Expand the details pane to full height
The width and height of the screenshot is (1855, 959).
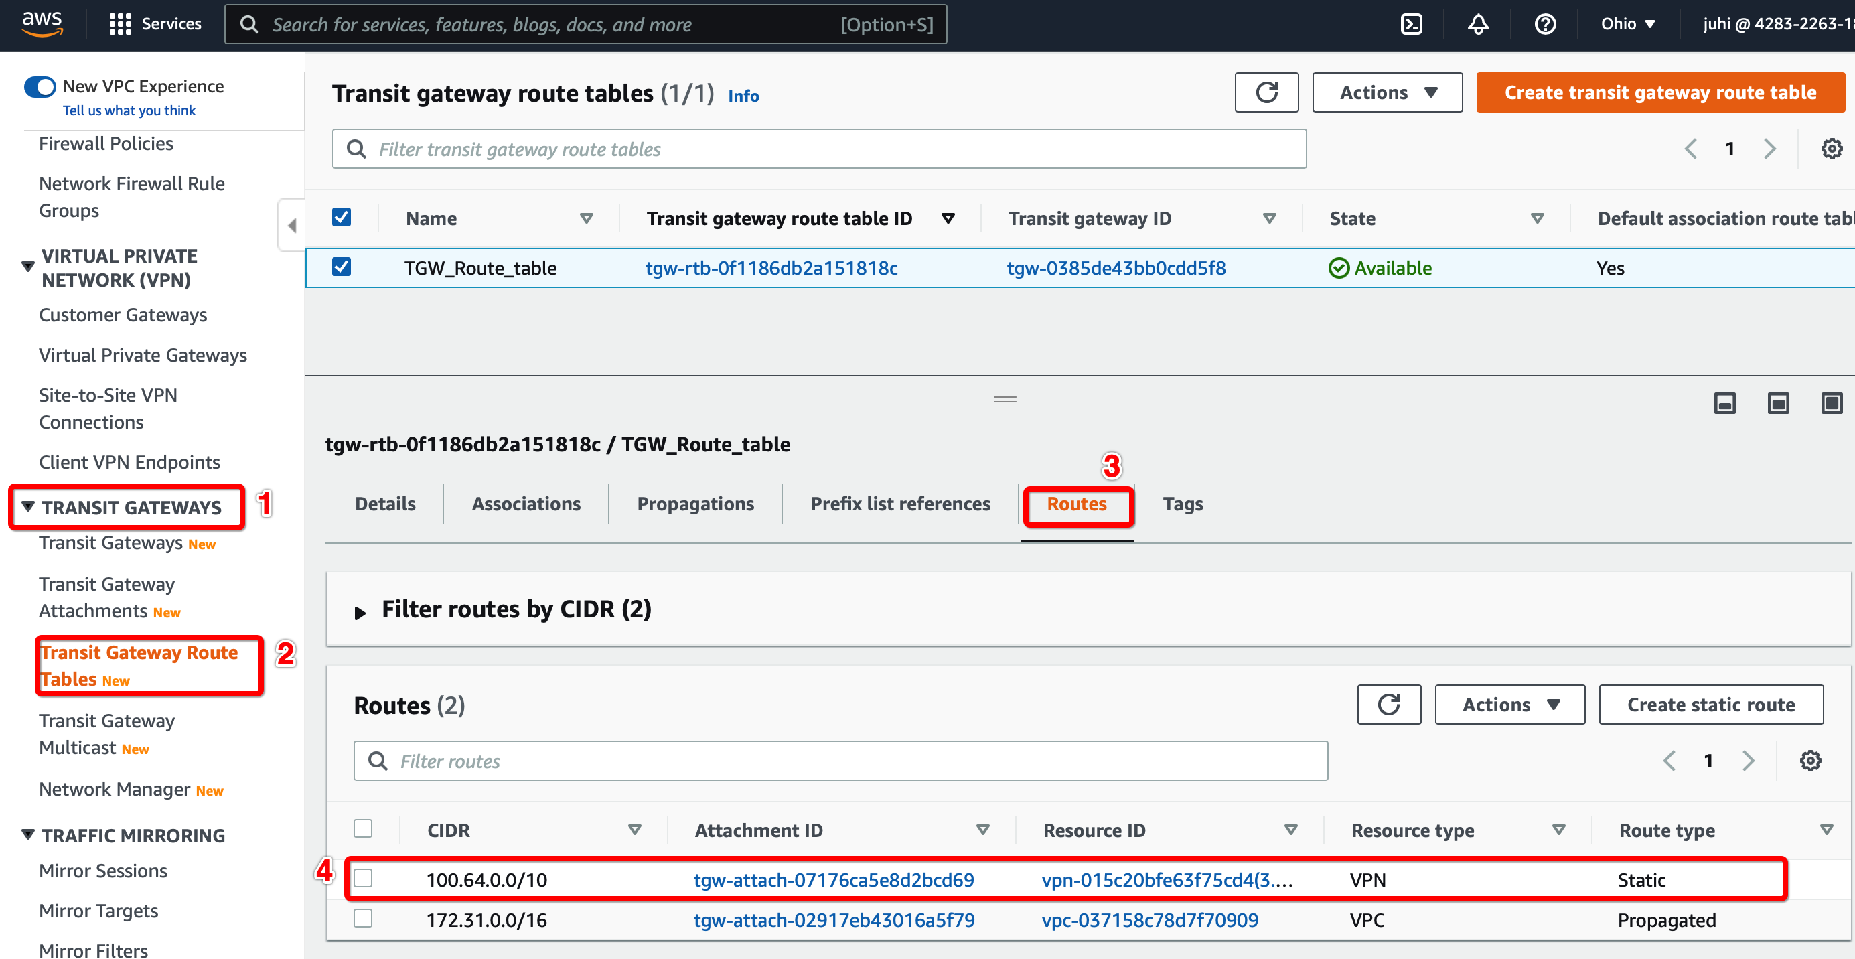tap(1832, 403)
